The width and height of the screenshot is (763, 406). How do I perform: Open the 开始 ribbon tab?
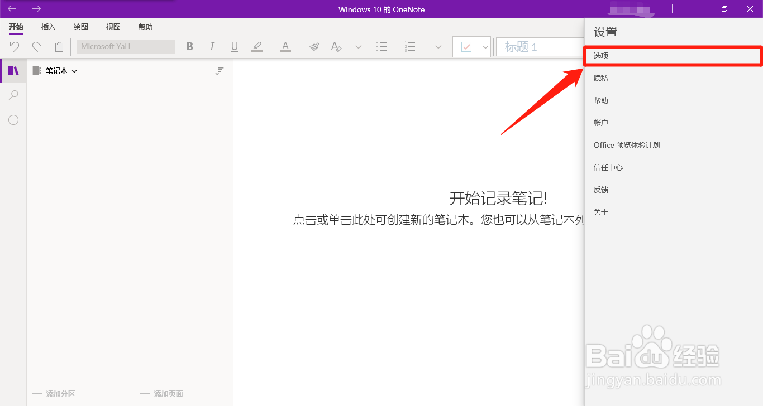point(16,27)
